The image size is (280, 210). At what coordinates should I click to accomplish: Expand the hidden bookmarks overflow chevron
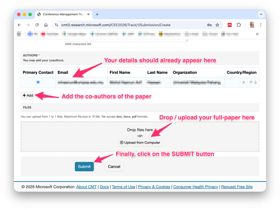257,34
